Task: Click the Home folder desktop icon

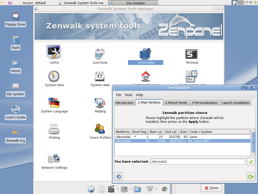Action: (15, 63)
